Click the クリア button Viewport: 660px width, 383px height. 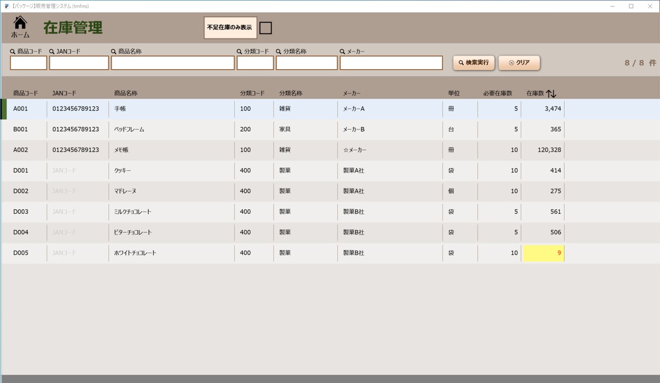[x=519, y=63]
